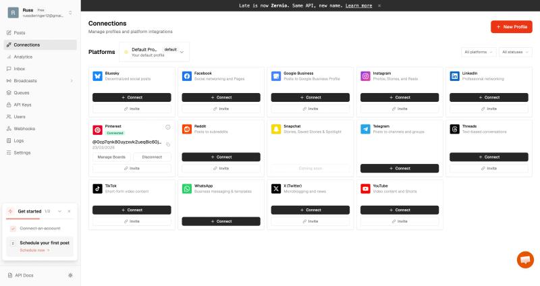Click the YouTube platform icon

pyautogui.click(x=365, y=189)
